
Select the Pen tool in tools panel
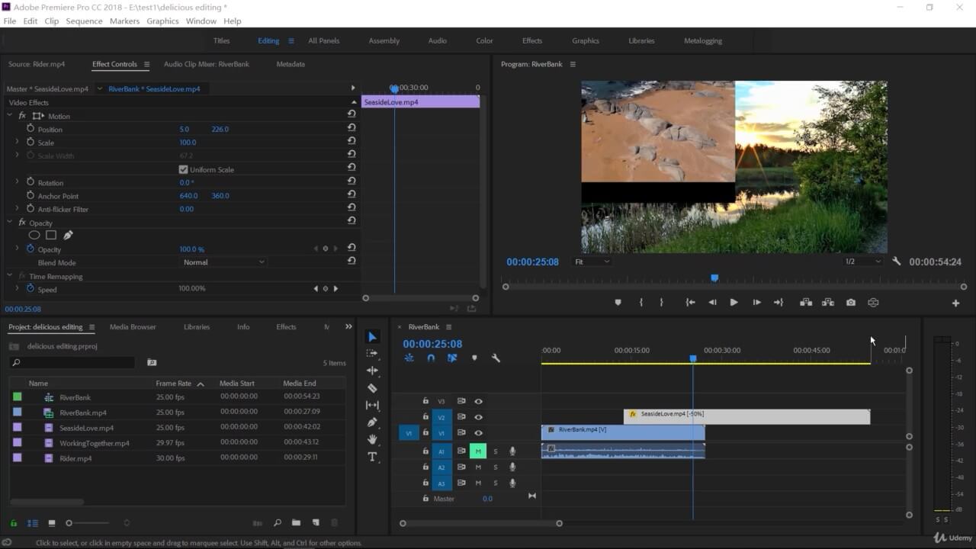[372, 422]
